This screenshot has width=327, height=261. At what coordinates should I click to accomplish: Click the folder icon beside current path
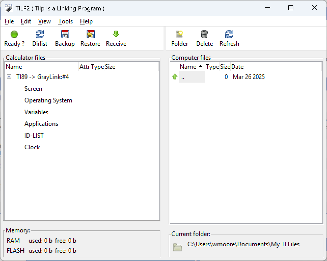177,247
